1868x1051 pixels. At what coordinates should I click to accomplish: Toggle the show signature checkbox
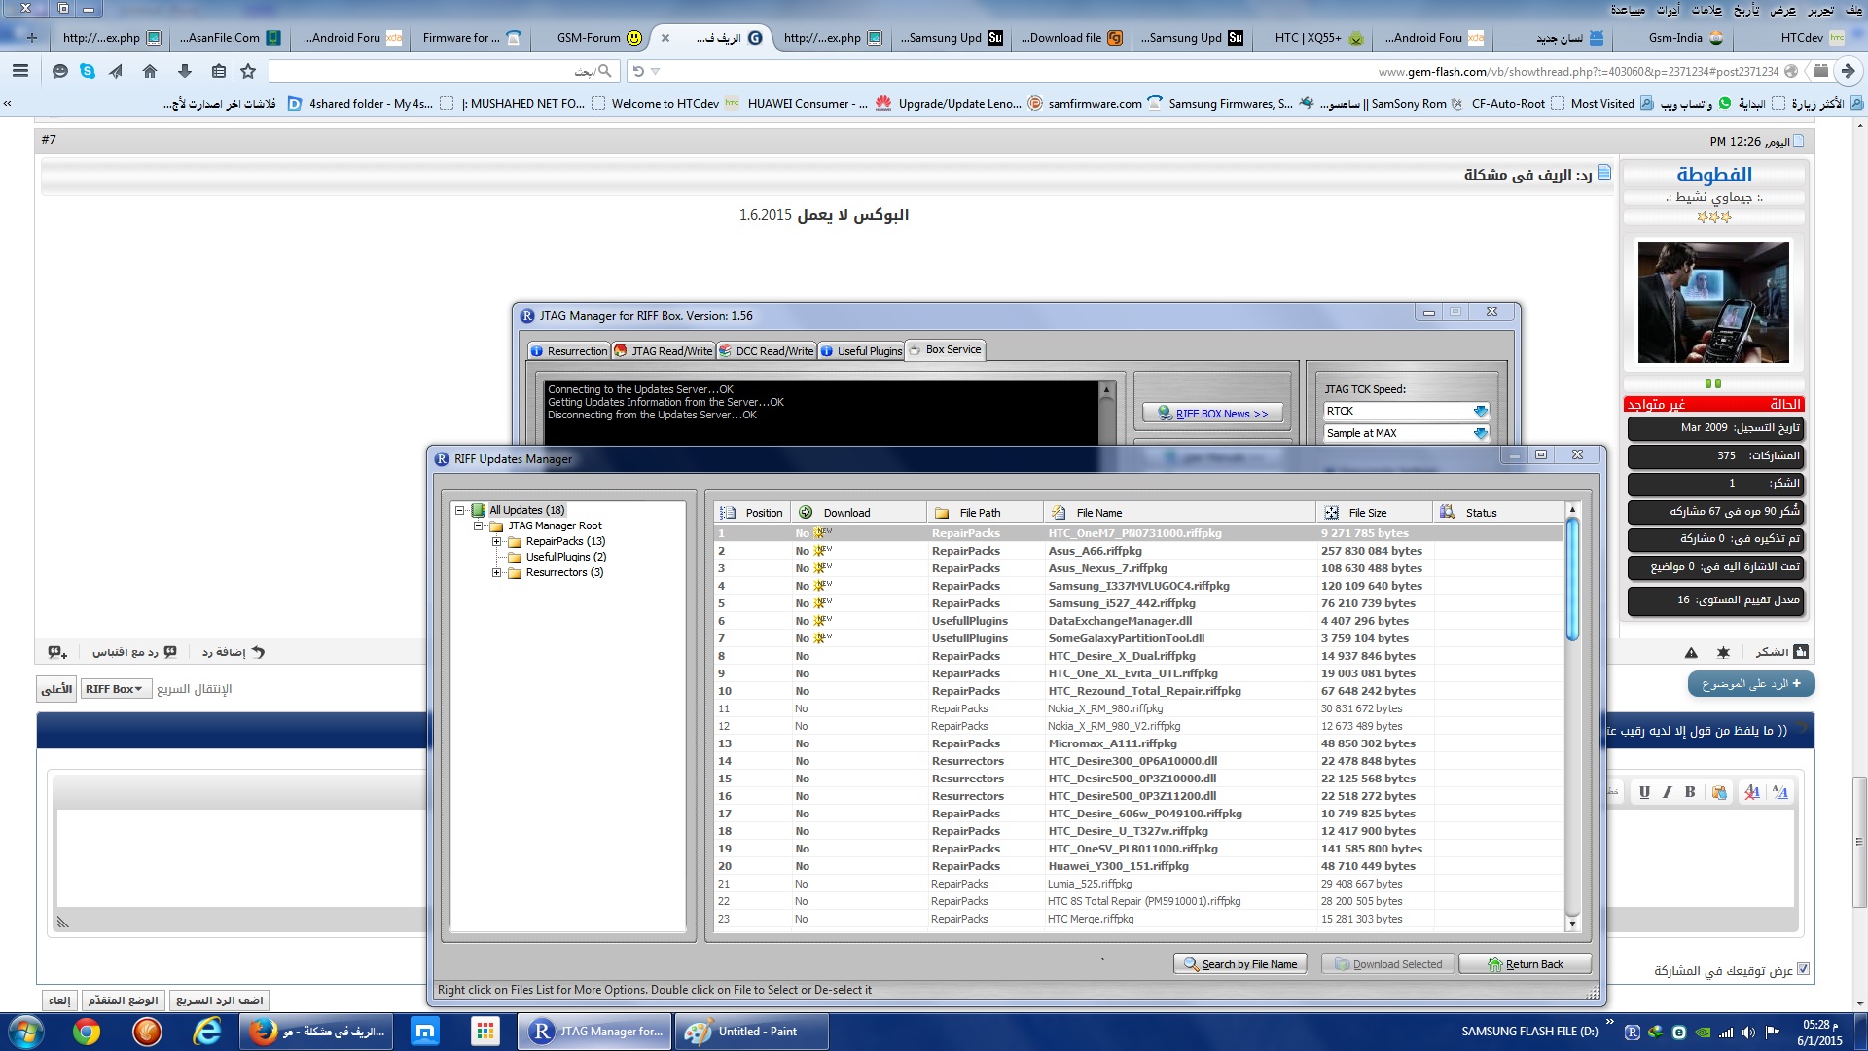click(x=1803, y=969)
